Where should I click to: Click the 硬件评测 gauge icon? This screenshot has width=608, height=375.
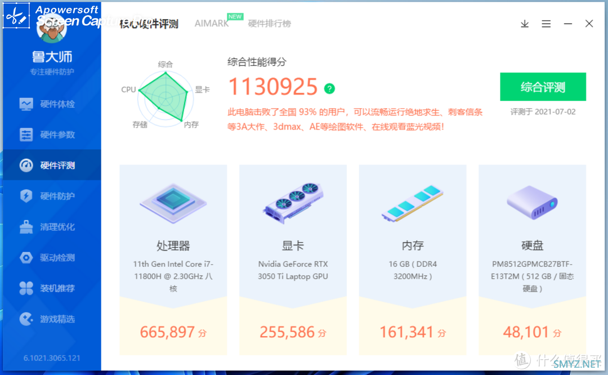pyautogui.click(x=26, y=165)
